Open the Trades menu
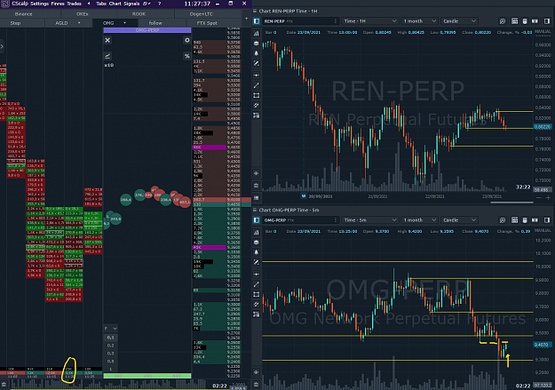This screenshot has width=555, height=390. click(74, 4)
